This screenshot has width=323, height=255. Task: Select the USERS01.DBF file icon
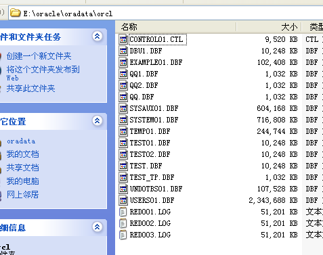(x=123, y=200)
